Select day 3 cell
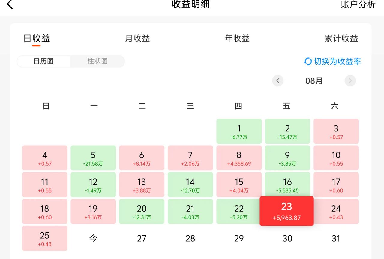 [x=336, y=131]
